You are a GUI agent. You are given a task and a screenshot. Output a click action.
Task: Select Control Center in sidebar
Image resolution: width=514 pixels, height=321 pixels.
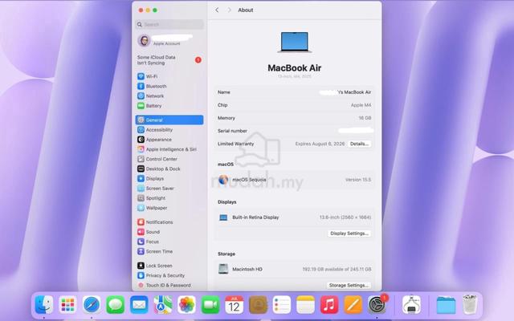(x=169, y=159)
